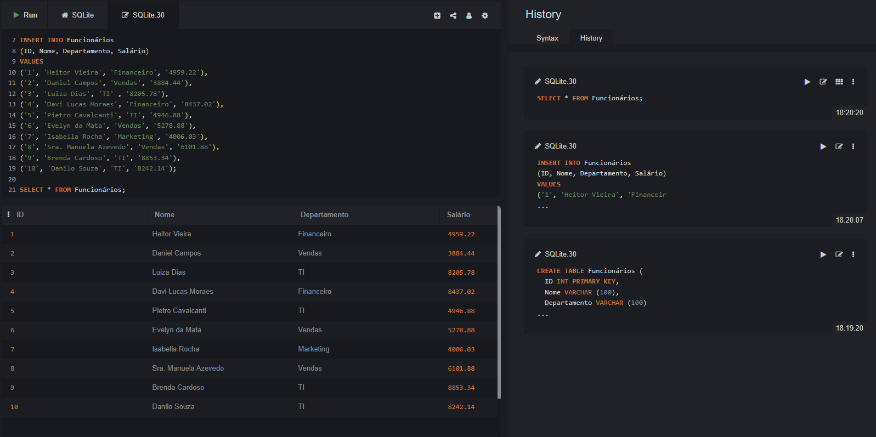Click the results table vertical scrollbar
The width and height of the screenshot is (876, 437).
click(x=499, y=302)
